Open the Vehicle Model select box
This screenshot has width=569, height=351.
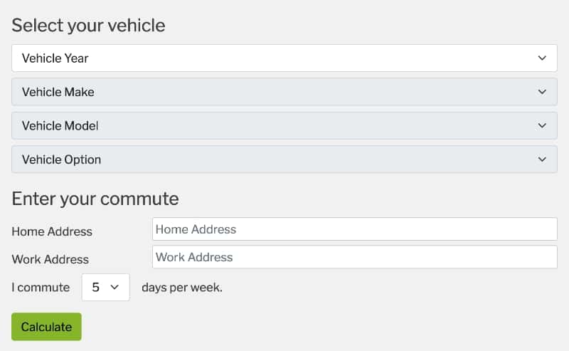pos(284,125)
